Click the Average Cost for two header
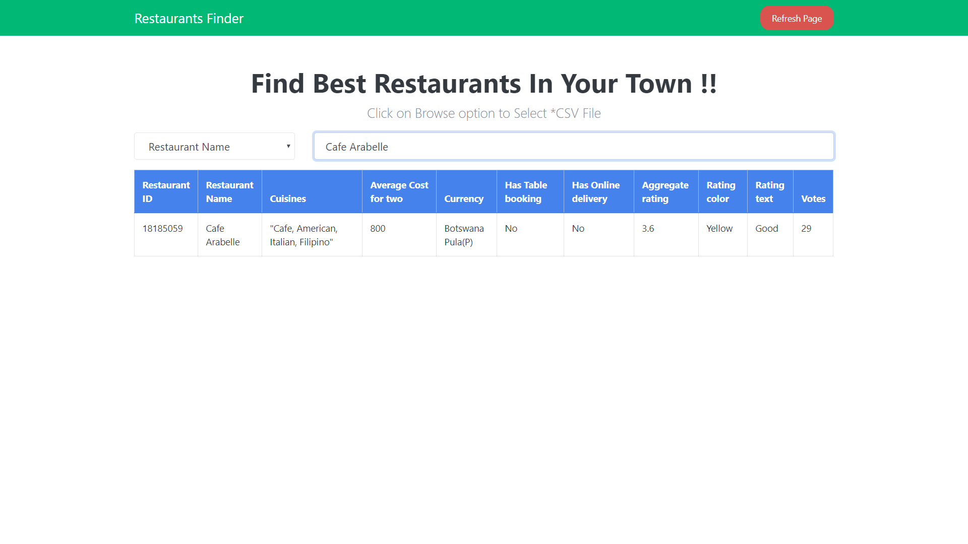 coord(399,191)
